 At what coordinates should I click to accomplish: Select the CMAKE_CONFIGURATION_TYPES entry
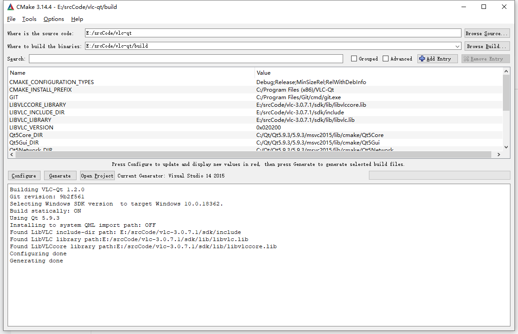[52, 82]
